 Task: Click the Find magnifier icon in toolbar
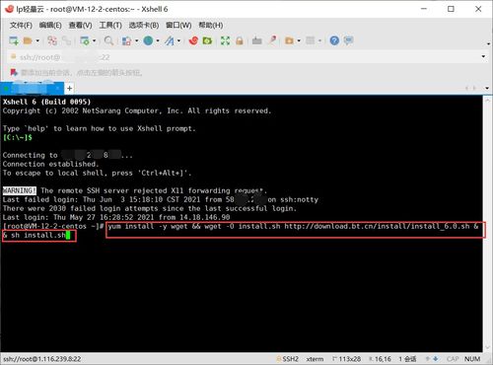108,40
